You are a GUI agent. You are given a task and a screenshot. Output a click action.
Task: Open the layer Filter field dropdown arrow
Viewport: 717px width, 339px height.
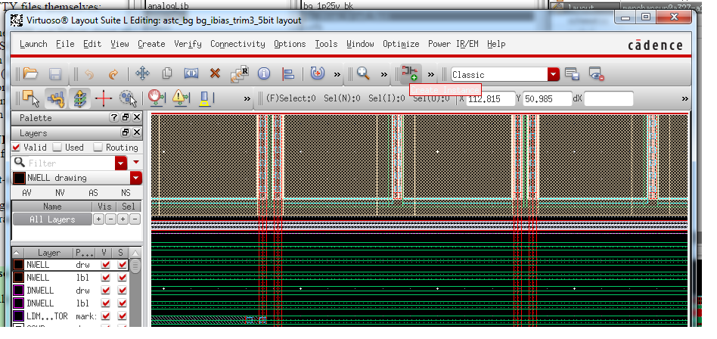(121, 163)
